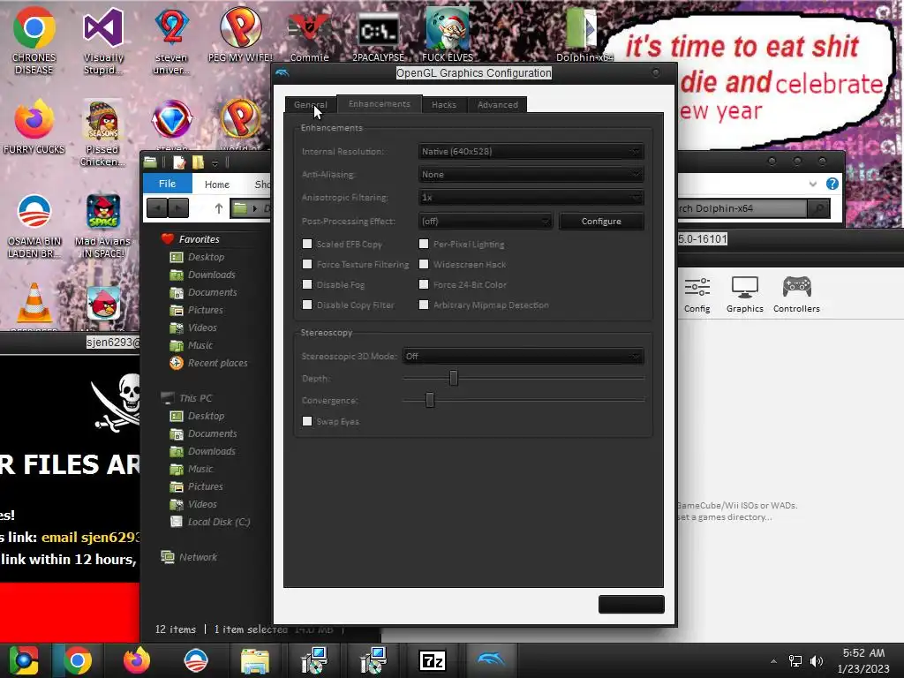The width and height of the screenshot is (904, 678).
Task: Switch to the Advanced tab
Action: coord(498,105)
